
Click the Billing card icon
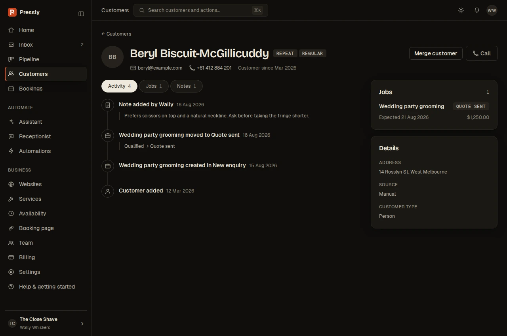(11, 257)
